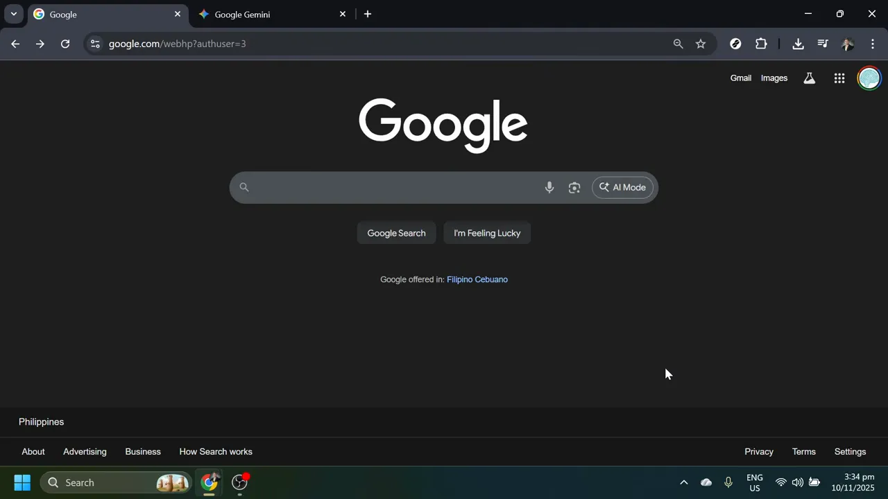Viewport: 888px width, 499px height.
Task: Restore down the Chrome window
Action: pyautogui.click(x=840, y=14)
